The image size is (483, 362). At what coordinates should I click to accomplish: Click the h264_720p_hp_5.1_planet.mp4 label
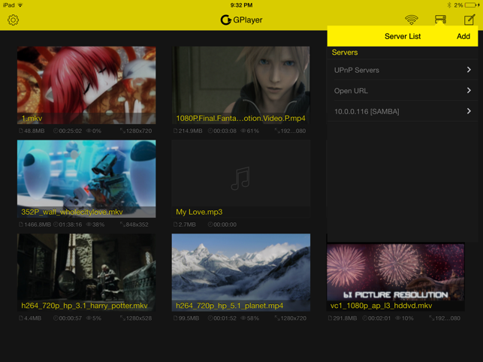pos(230,306)
